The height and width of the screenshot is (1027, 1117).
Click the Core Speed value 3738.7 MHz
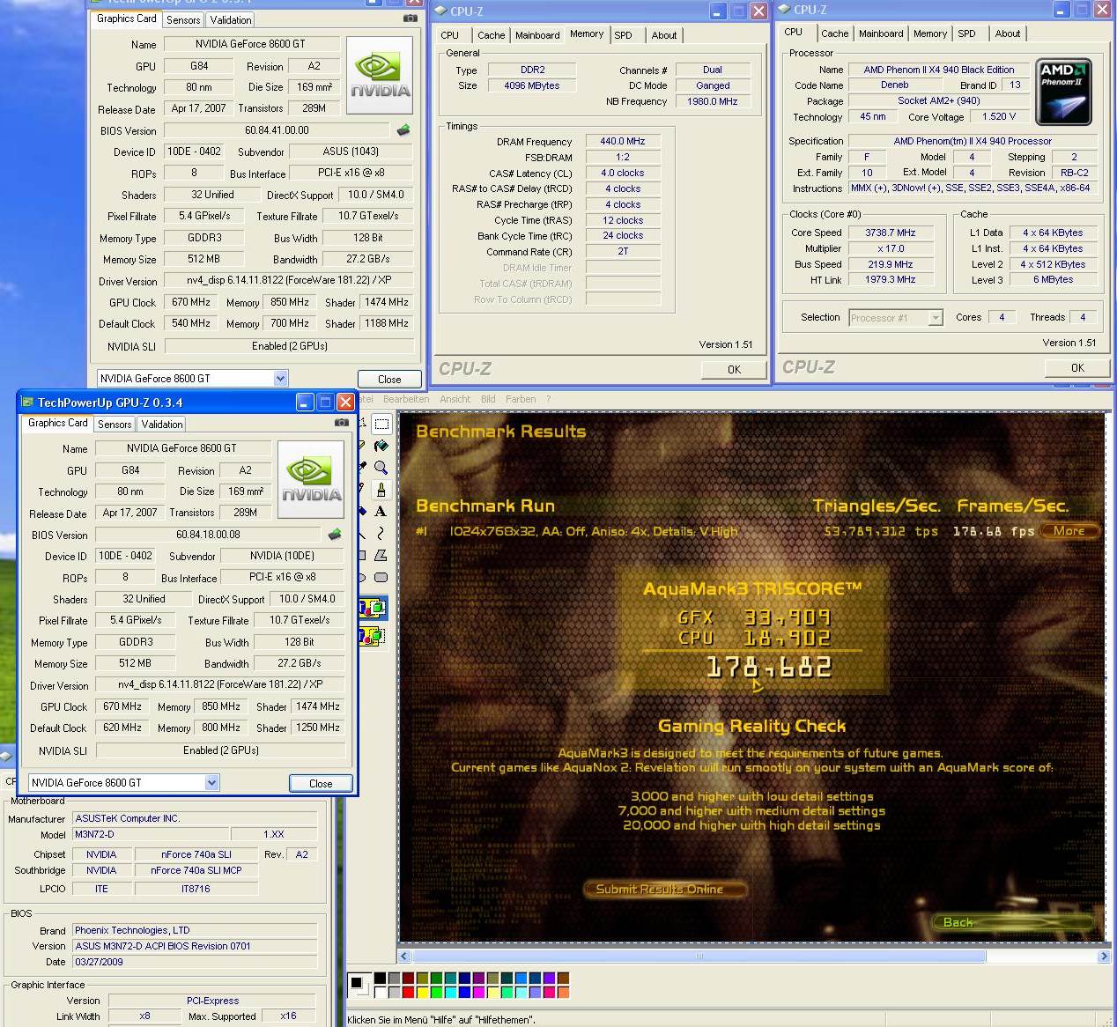(890, 233)
